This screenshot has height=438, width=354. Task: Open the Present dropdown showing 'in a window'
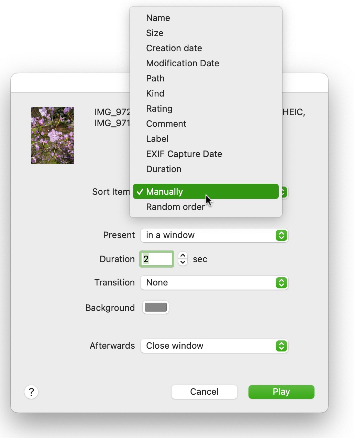tap(214, 235)
